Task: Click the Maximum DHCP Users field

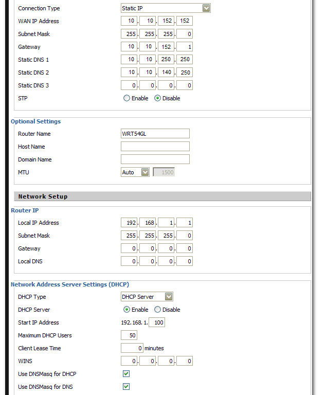Action: (129, 335)
